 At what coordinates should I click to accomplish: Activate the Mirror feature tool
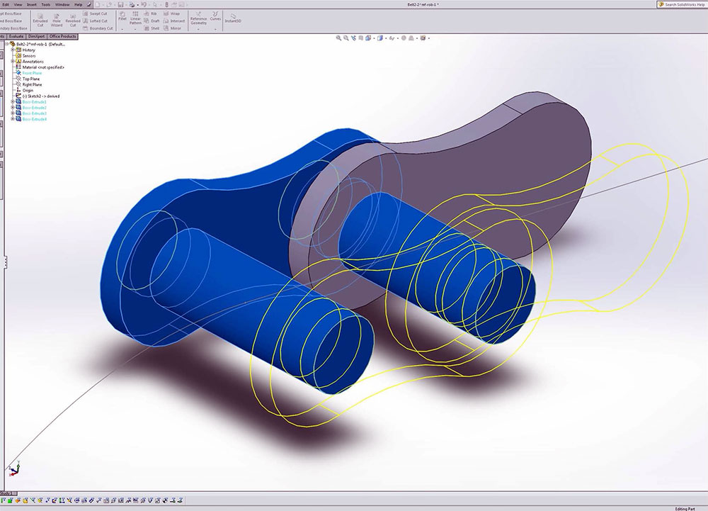pos(171,28)
